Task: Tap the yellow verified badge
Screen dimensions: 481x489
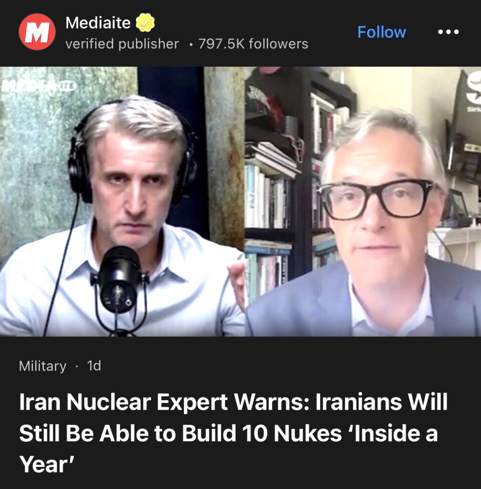Action: tap(145, 22)
